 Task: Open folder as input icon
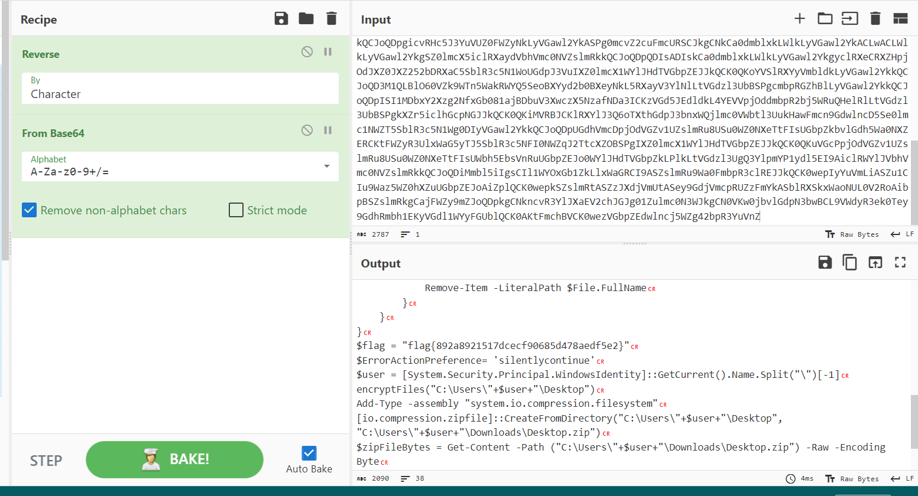pos(825,19)
